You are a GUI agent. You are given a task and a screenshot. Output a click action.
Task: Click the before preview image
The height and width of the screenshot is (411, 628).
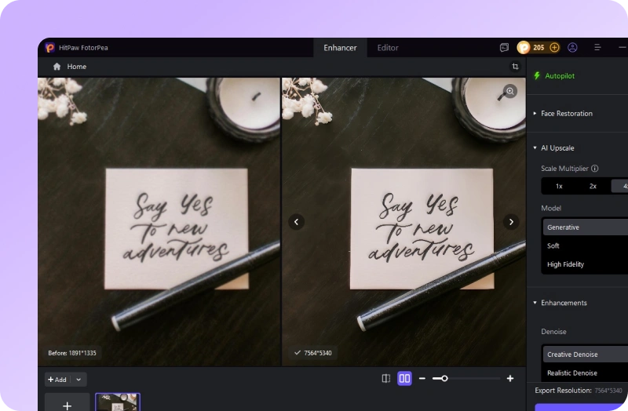159,222
